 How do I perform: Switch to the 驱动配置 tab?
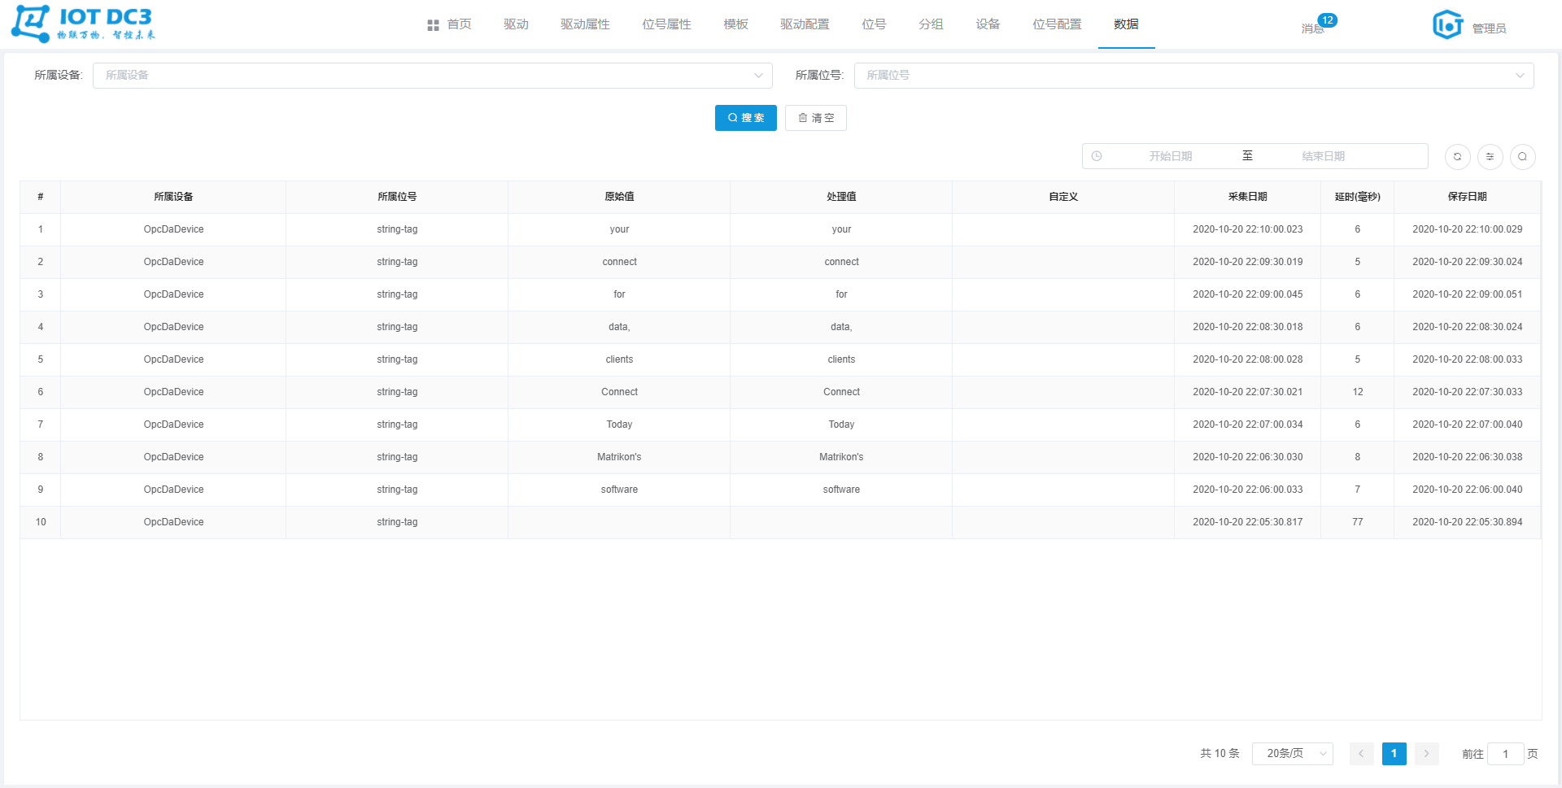pyautogui.click(x=804, y=24)
